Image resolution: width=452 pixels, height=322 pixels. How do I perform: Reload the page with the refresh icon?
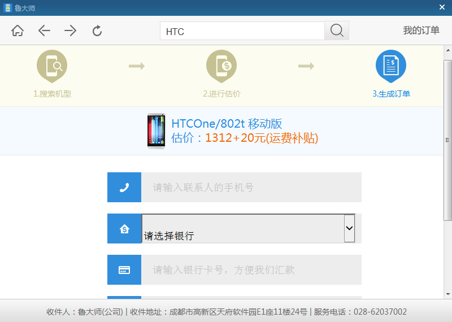[97, 31]
